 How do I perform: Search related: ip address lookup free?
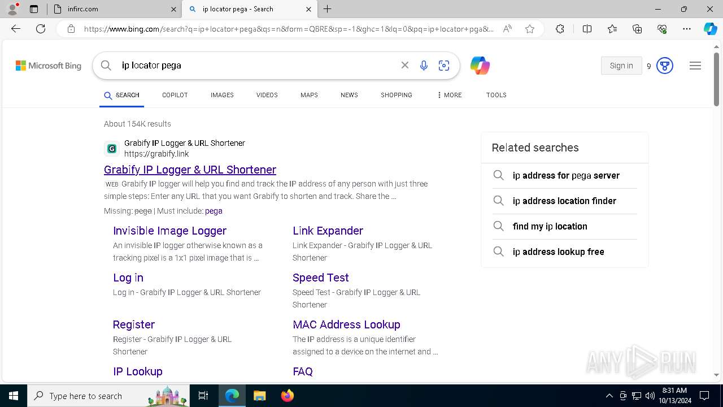pyautogui.click(x=565, y=252)
